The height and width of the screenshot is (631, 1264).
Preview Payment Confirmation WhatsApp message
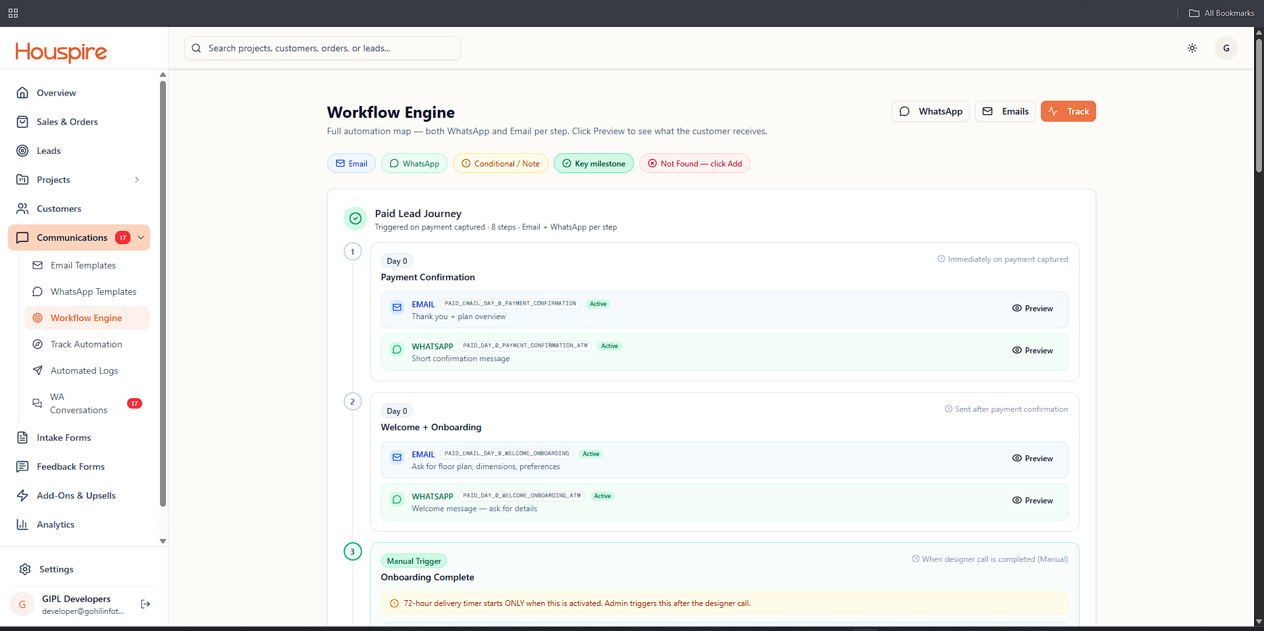(1032, 351)
